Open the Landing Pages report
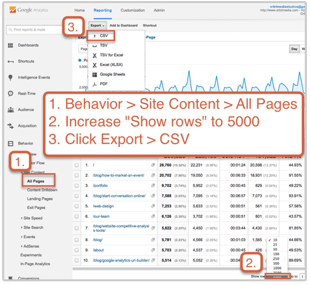Image resolution: width=310 pixels, height=285 pixels. 40,199
